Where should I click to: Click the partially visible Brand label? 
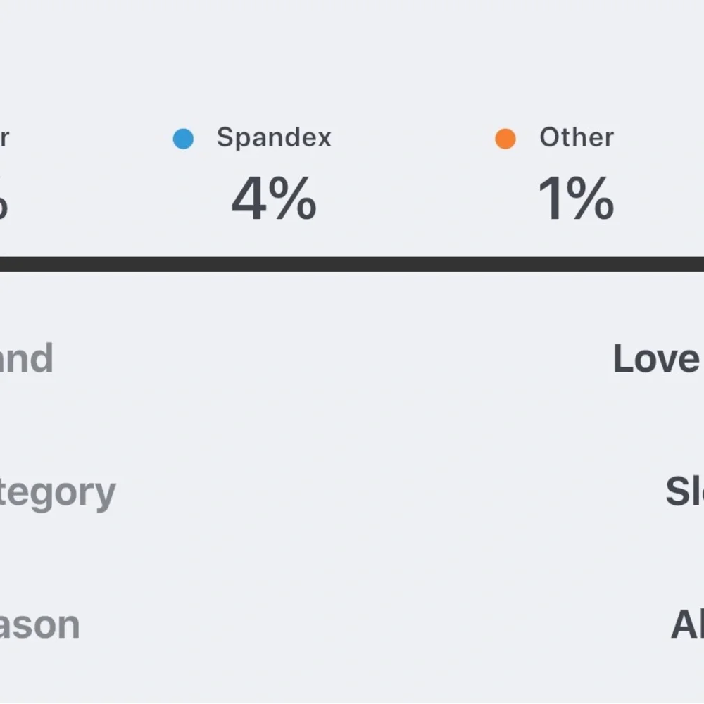(26, 358)
